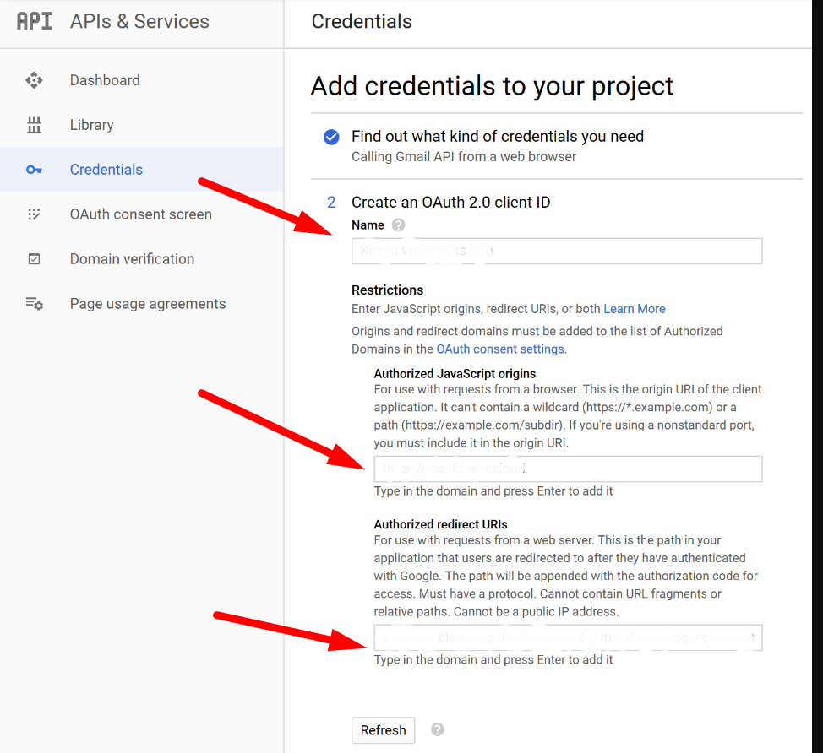Screen dimensions: 823x753
Task: Click the help icon beside Name label
Action: (399, 225)
